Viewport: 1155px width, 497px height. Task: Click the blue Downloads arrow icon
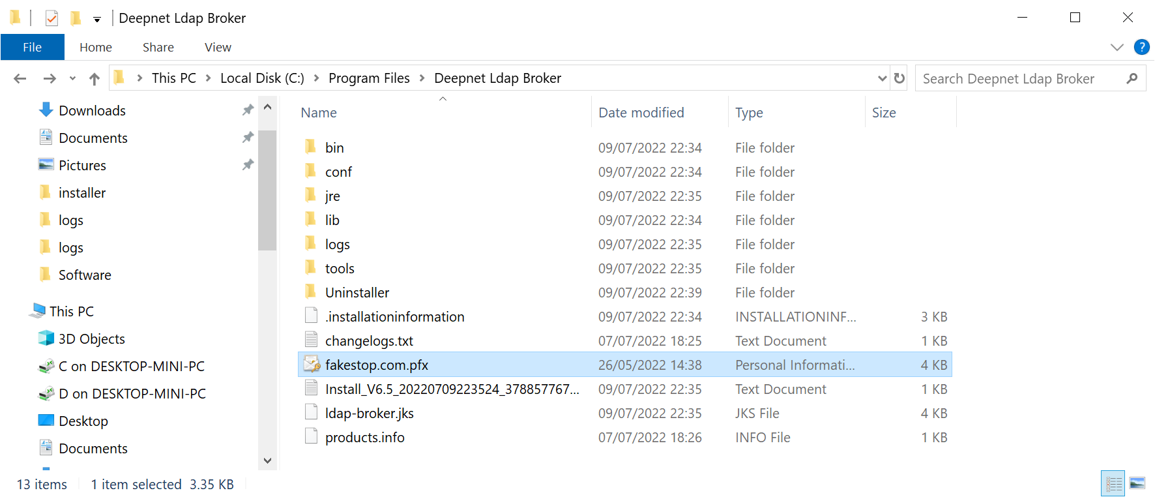[x=46, y=110]
